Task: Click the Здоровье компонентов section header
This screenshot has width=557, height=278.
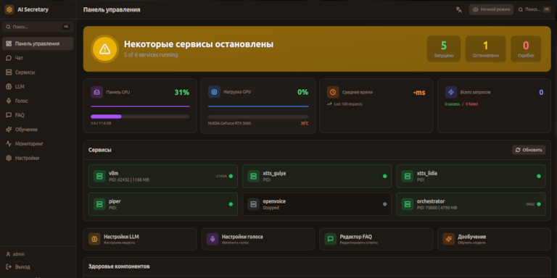Action: pos(119,266)
